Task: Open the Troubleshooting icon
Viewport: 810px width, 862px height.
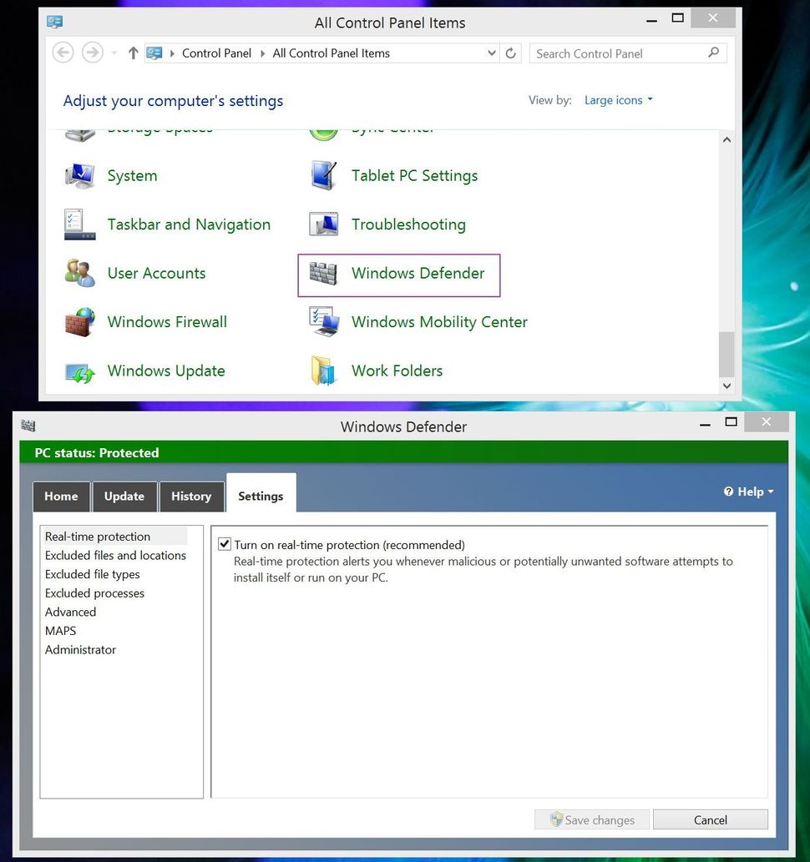Action: point(408,224)
